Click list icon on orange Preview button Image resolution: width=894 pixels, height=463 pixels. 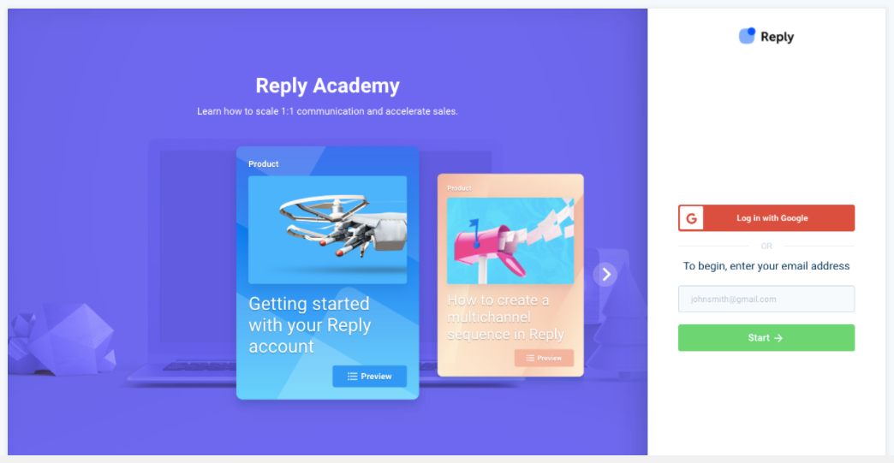point(530,359)
